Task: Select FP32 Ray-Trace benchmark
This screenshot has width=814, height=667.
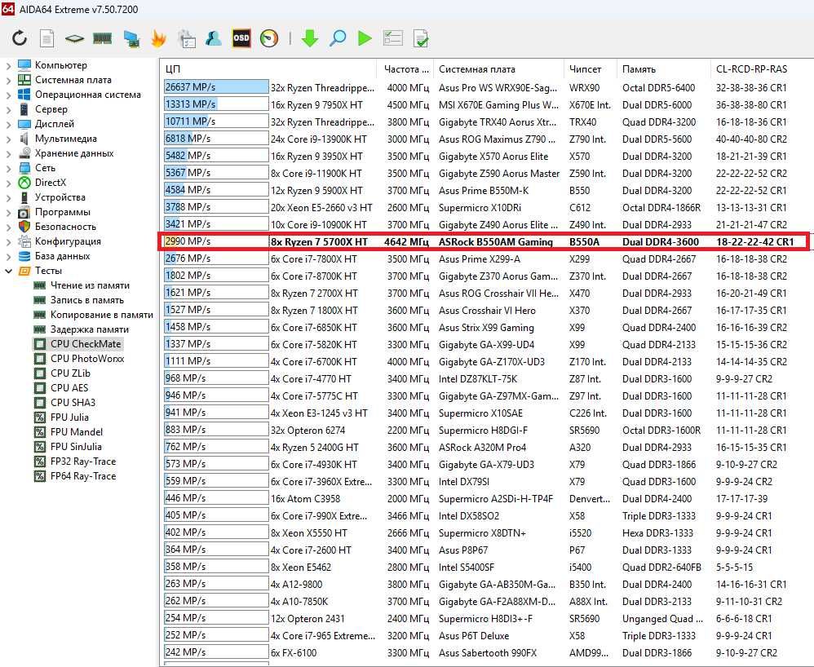Action: (x=83, y=461)
